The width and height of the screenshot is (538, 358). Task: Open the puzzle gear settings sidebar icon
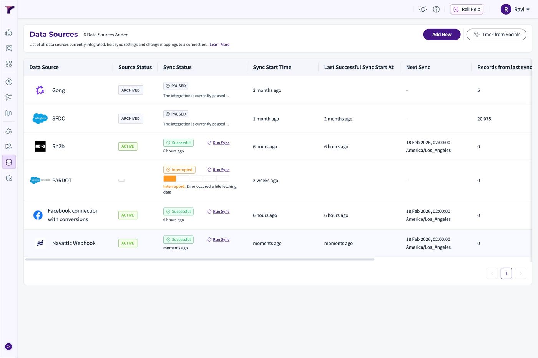[9, 178]
